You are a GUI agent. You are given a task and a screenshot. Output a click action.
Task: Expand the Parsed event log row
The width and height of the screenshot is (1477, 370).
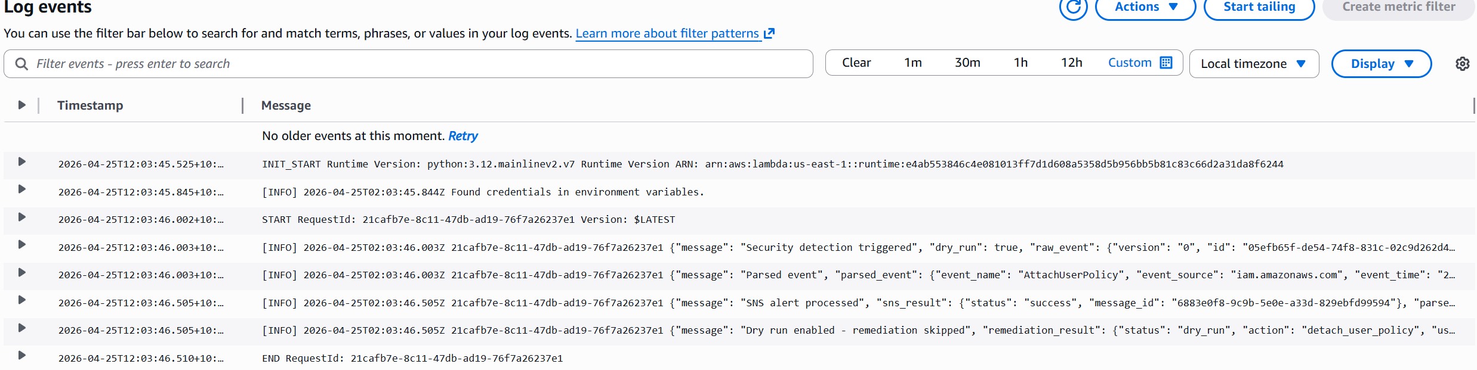click(21, 272)
